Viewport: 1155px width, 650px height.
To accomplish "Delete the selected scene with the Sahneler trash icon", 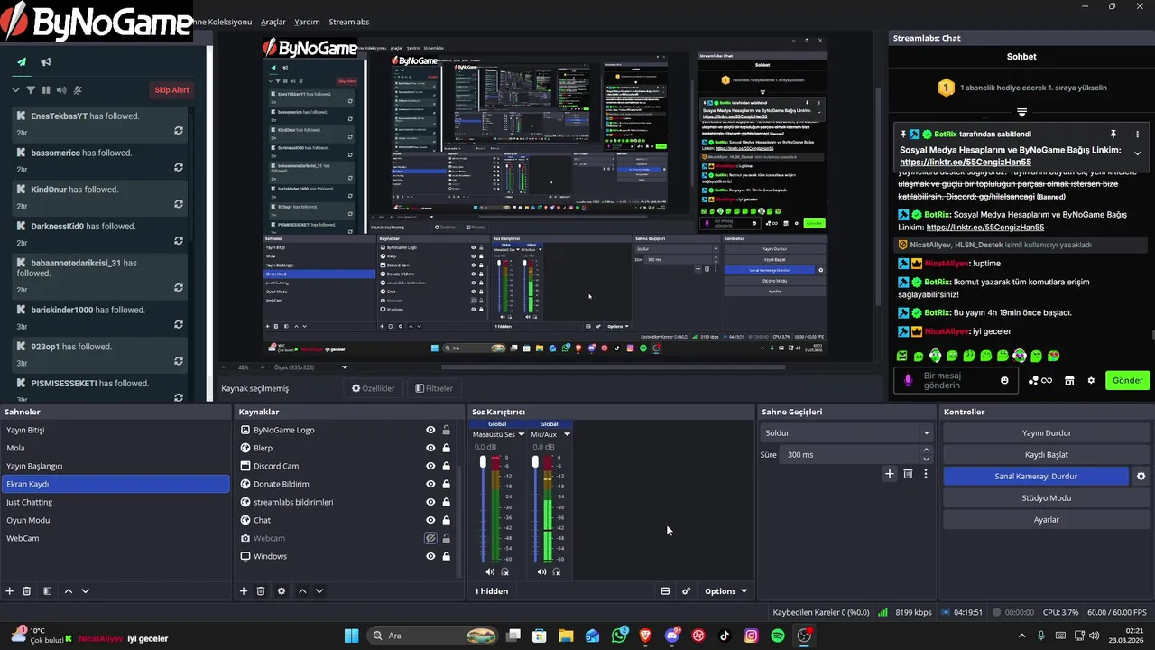I will (27, 591).
